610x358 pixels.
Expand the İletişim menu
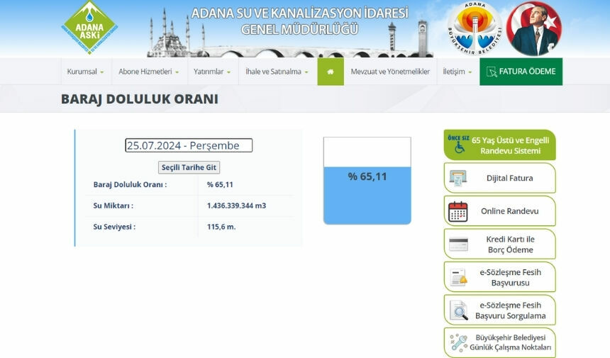[457, 72]
